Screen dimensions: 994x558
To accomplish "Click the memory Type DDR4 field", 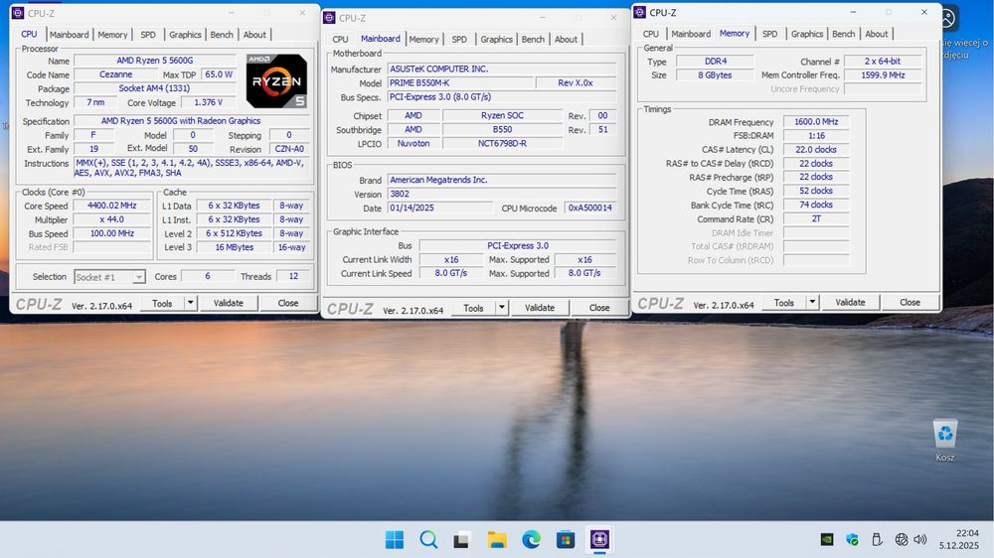I will pyautogui.click(x=715, y=62).
